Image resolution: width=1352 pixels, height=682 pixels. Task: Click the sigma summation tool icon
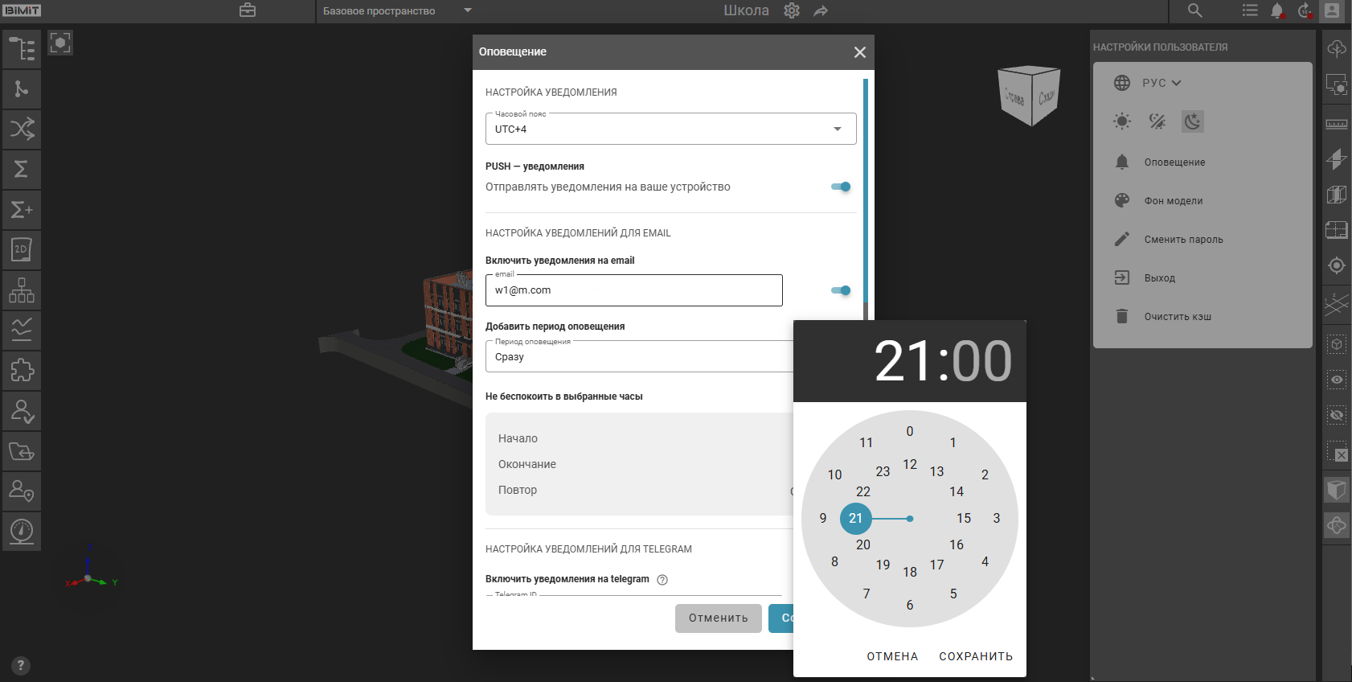[x=22, y=169]
